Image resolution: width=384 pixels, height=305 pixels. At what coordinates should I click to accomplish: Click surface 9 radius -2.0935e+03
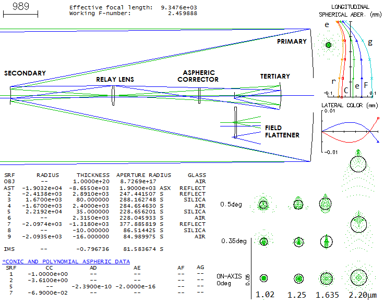tap(42, 237)
